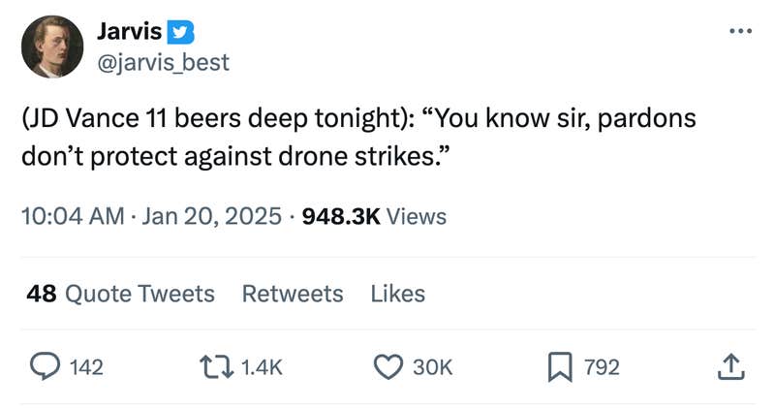The width and height of the screenshot is (775, 408).
Task: Click the tweet text about drone strikes
Action: 358,137
